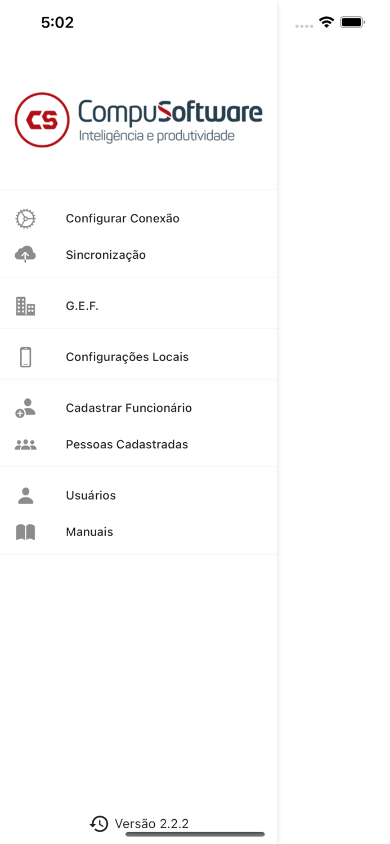
Task: Open the Manuais page
Action: tap(89, 531)
